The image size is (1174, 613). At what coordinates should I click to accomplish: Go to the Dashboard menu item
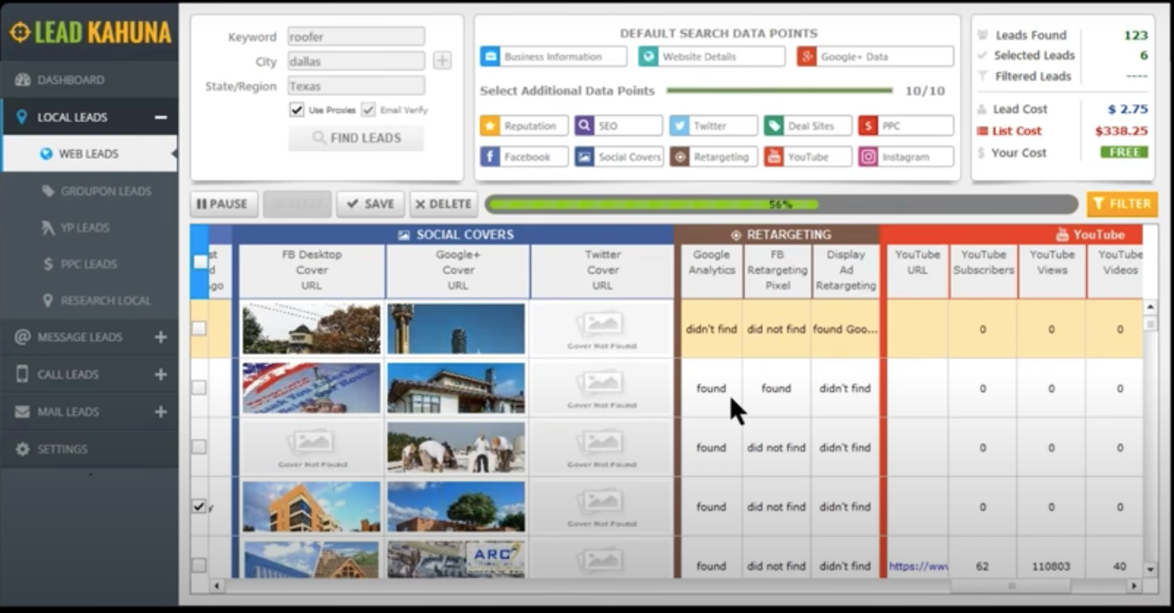pyautogui.click(x=70, y=80)
